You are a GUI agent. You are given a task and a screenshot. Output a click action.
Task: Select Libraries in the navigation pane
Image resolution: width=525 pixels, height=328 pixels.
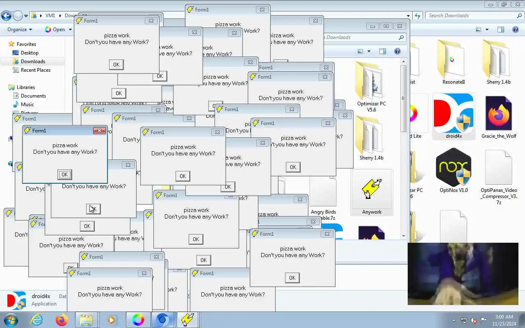(26, 87)
